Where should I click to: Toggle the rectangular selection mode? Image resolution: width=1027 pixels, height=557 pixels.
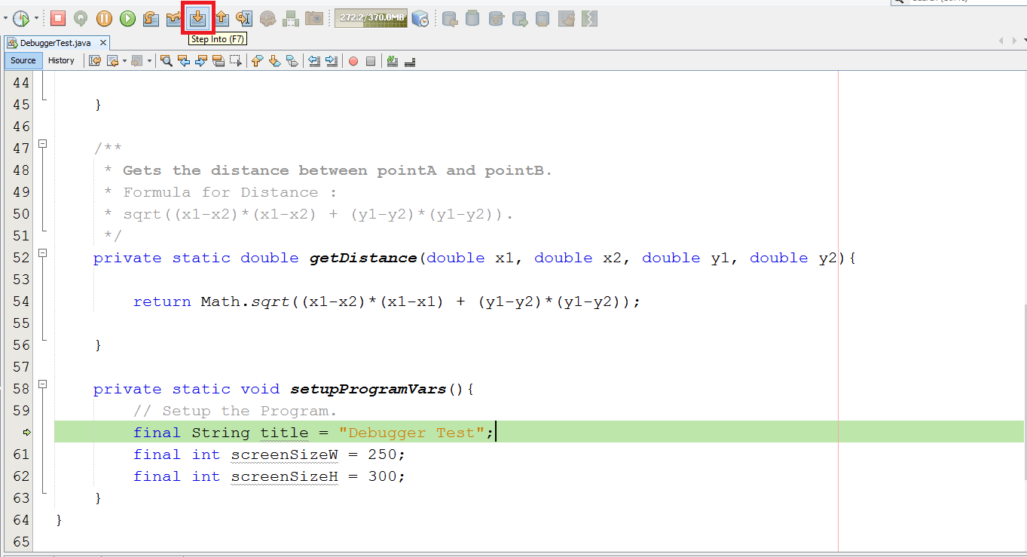pos(236,61)
